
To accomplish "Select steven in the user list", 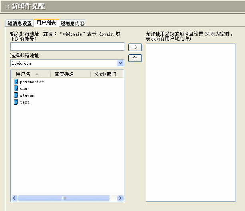I will click(27, 95).
